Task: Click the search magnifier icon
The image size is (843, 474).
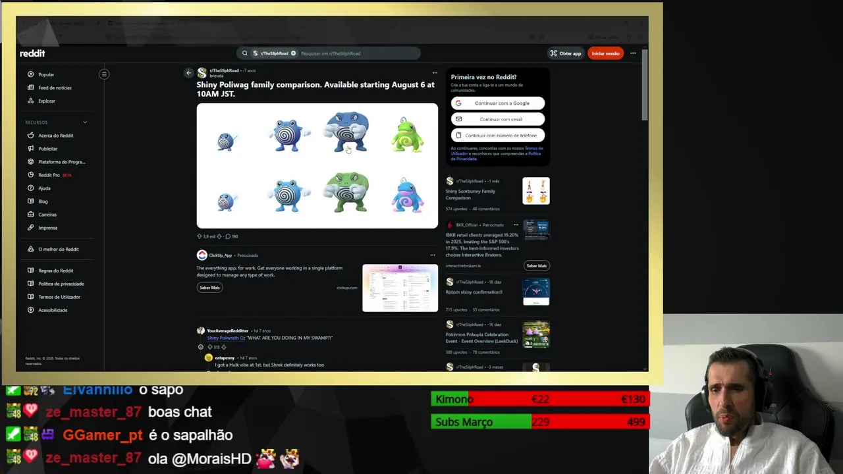Action: tap(245, 53)
